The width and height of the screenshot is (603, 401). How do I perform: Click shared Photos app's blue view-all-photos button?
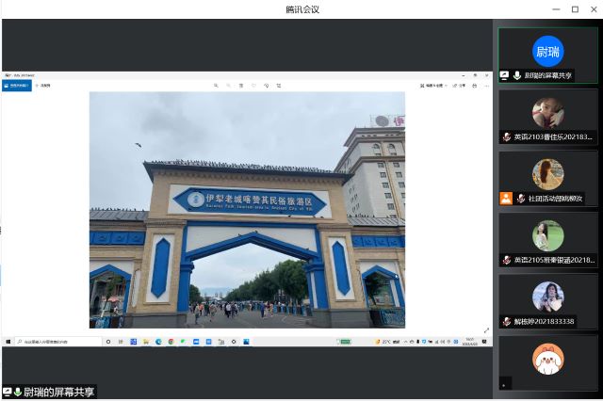[x=17, y=86]
